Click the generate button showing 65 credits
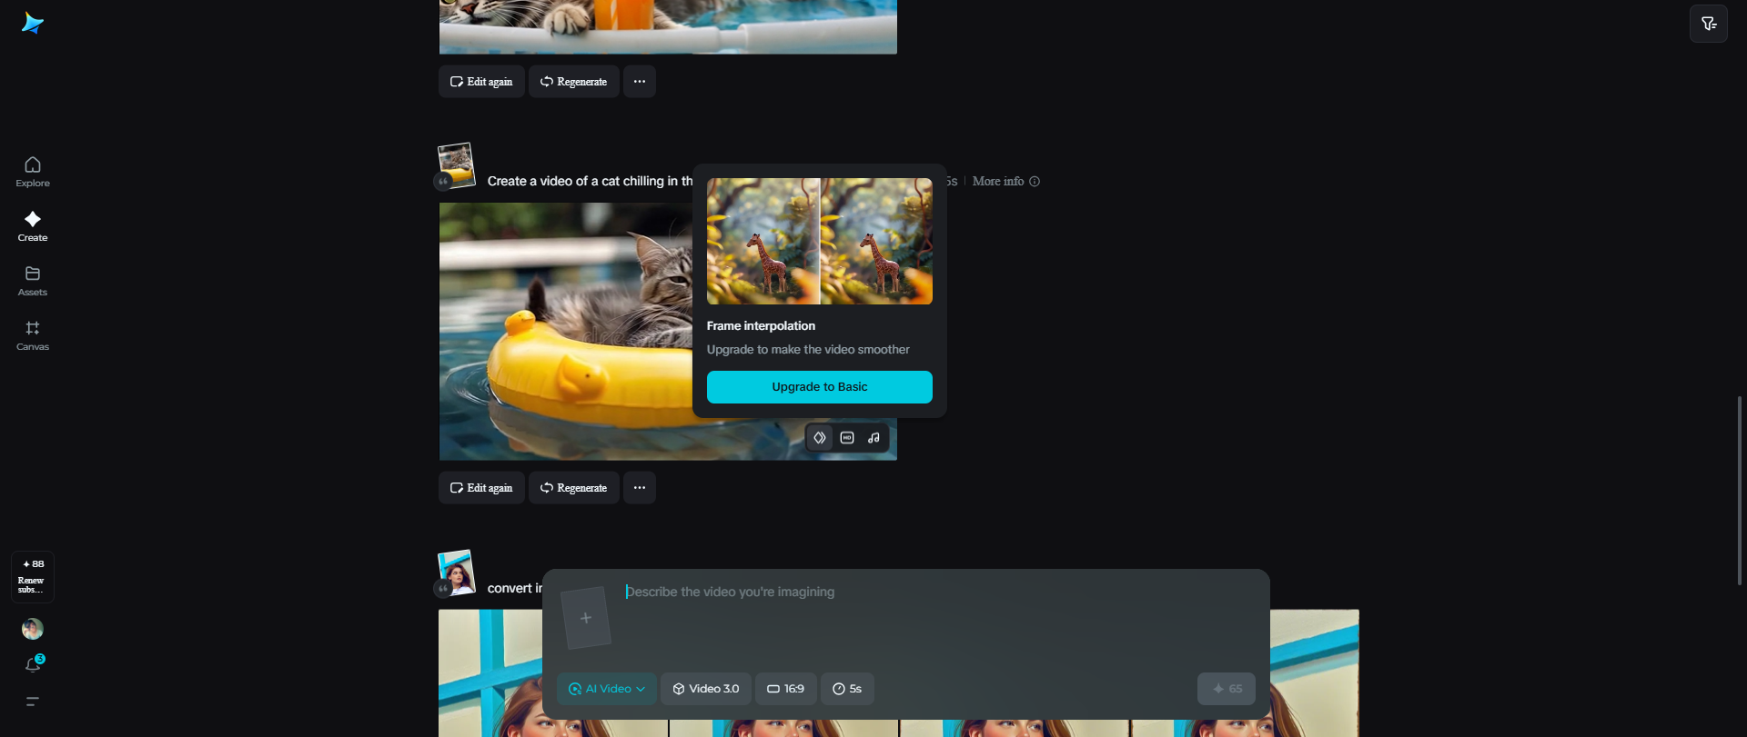 (1227, 689)
